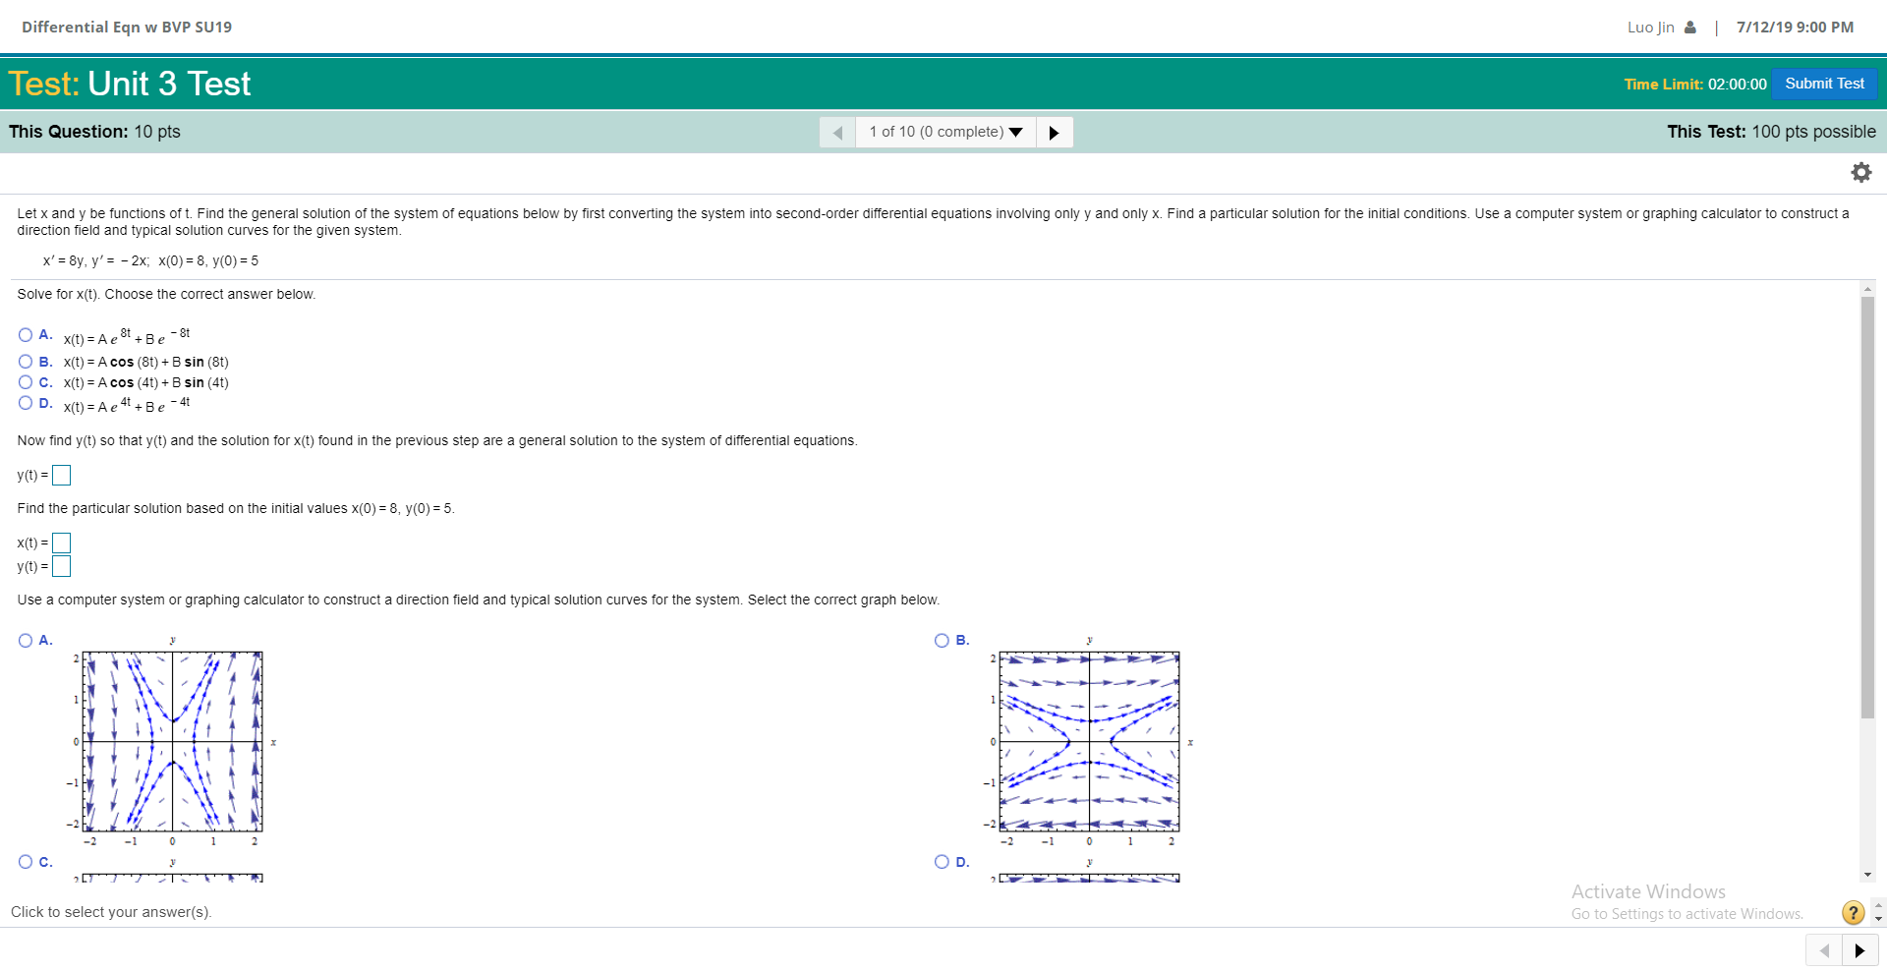This screenshot has height=972, width=1887.
Task: Choose graph option D radio button
Action: pos(942,862)
